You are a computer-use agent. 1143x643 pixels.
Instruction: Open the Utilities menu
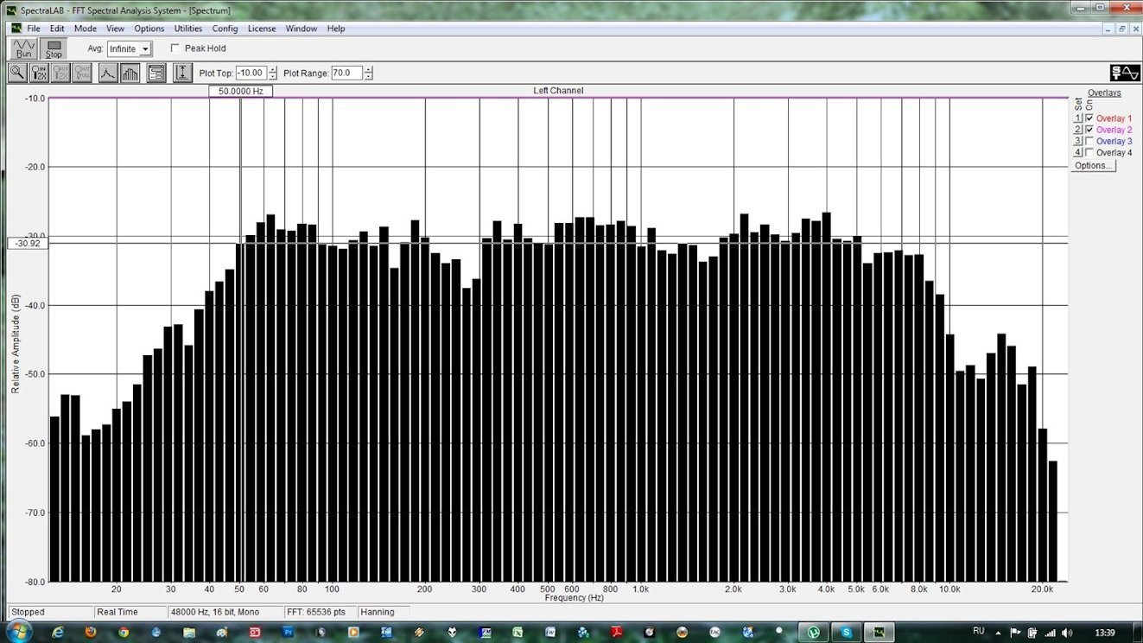pyautogui.click(x=188, y=29)
